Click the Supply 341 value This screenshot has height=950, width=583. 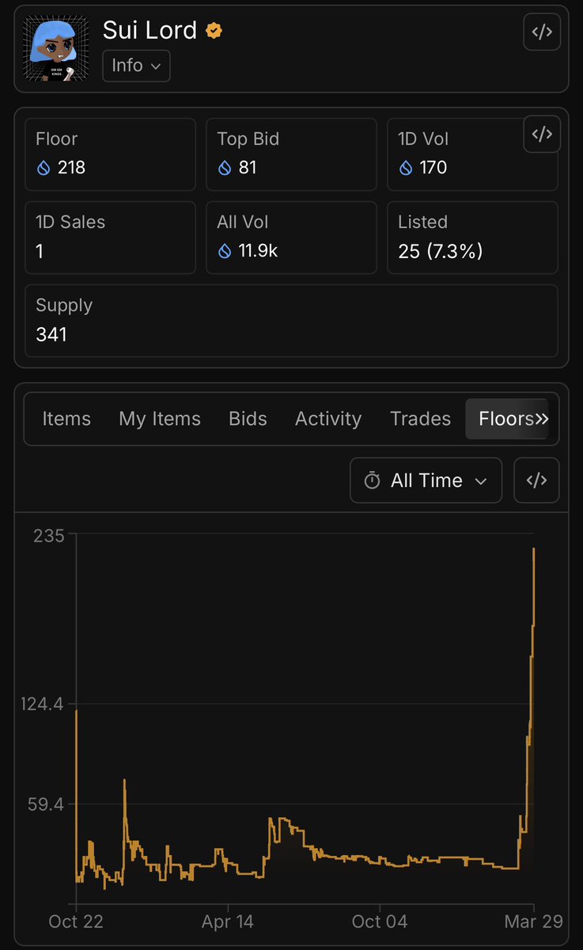point(51,334)
